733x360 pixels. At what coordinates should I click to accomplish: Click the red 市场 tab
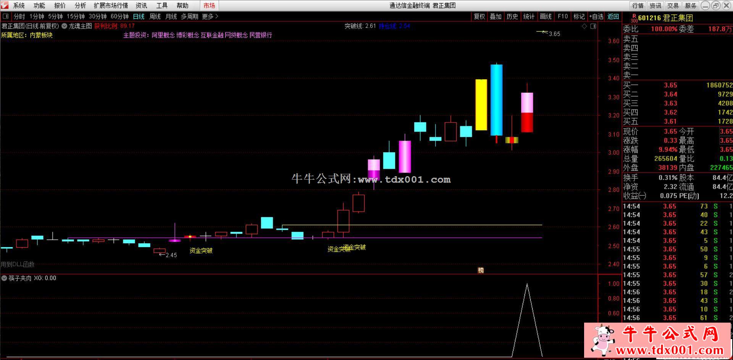(x=209, y=5)
